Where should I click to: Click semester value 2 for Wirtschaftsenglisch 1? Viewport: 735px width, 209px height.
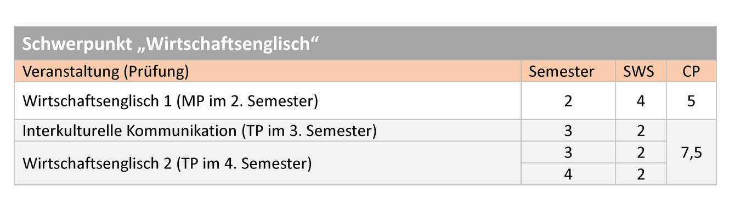567,101
